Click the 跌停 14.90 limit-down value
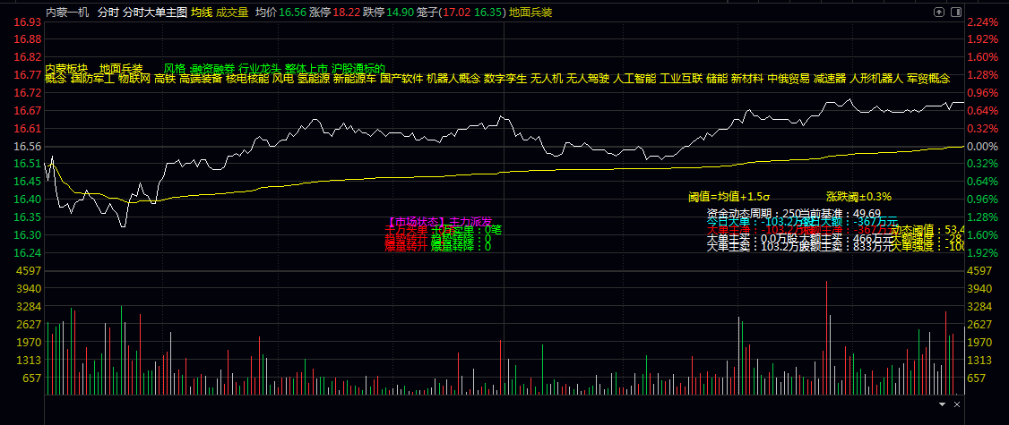1009x425 pixels. [388, 13]
